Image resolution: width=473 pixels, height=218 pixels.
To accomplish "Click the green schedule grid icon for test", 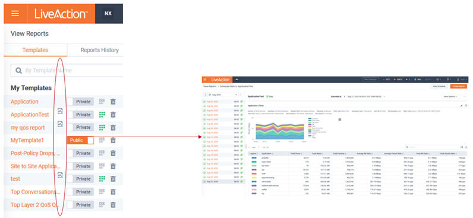I will click(102, 179).
